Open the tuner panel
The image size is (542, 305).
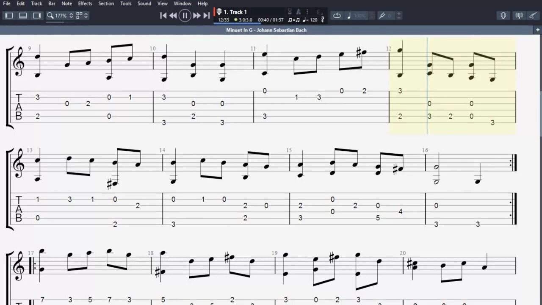point(519,16)
